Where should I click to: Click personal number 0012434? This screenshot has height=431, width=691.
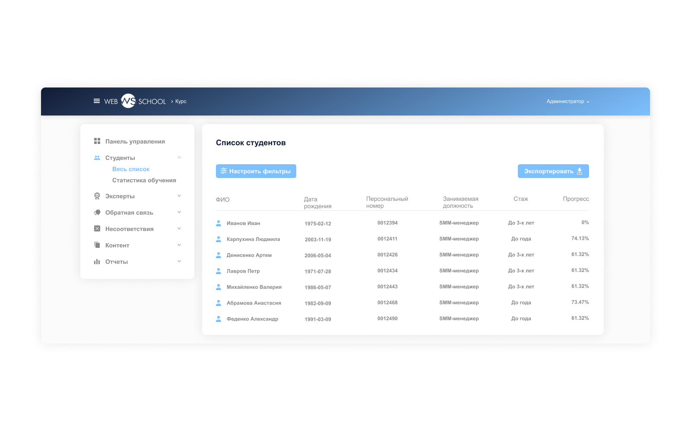click(387, 271)
